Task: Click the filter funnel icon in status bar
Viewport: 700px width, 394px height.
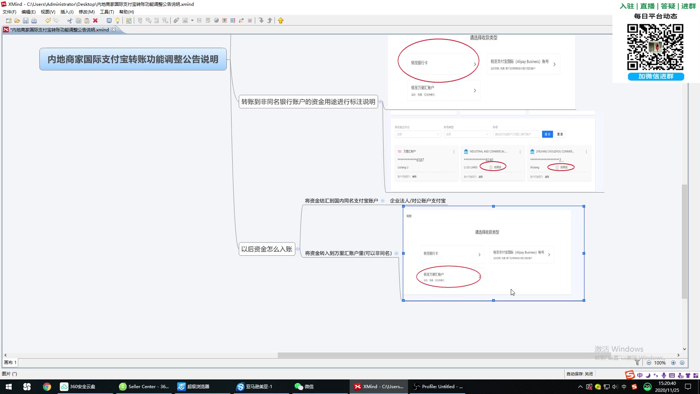Action: click(637, 363)
